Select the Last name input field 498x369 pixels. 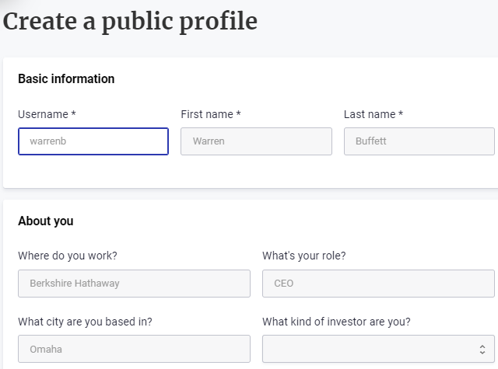(419, 141)
